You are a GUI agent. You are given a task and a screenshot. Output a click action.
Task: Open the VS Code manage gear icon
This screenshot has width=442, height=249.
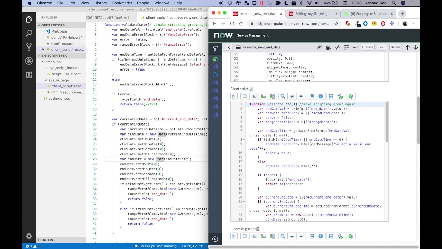29,236
